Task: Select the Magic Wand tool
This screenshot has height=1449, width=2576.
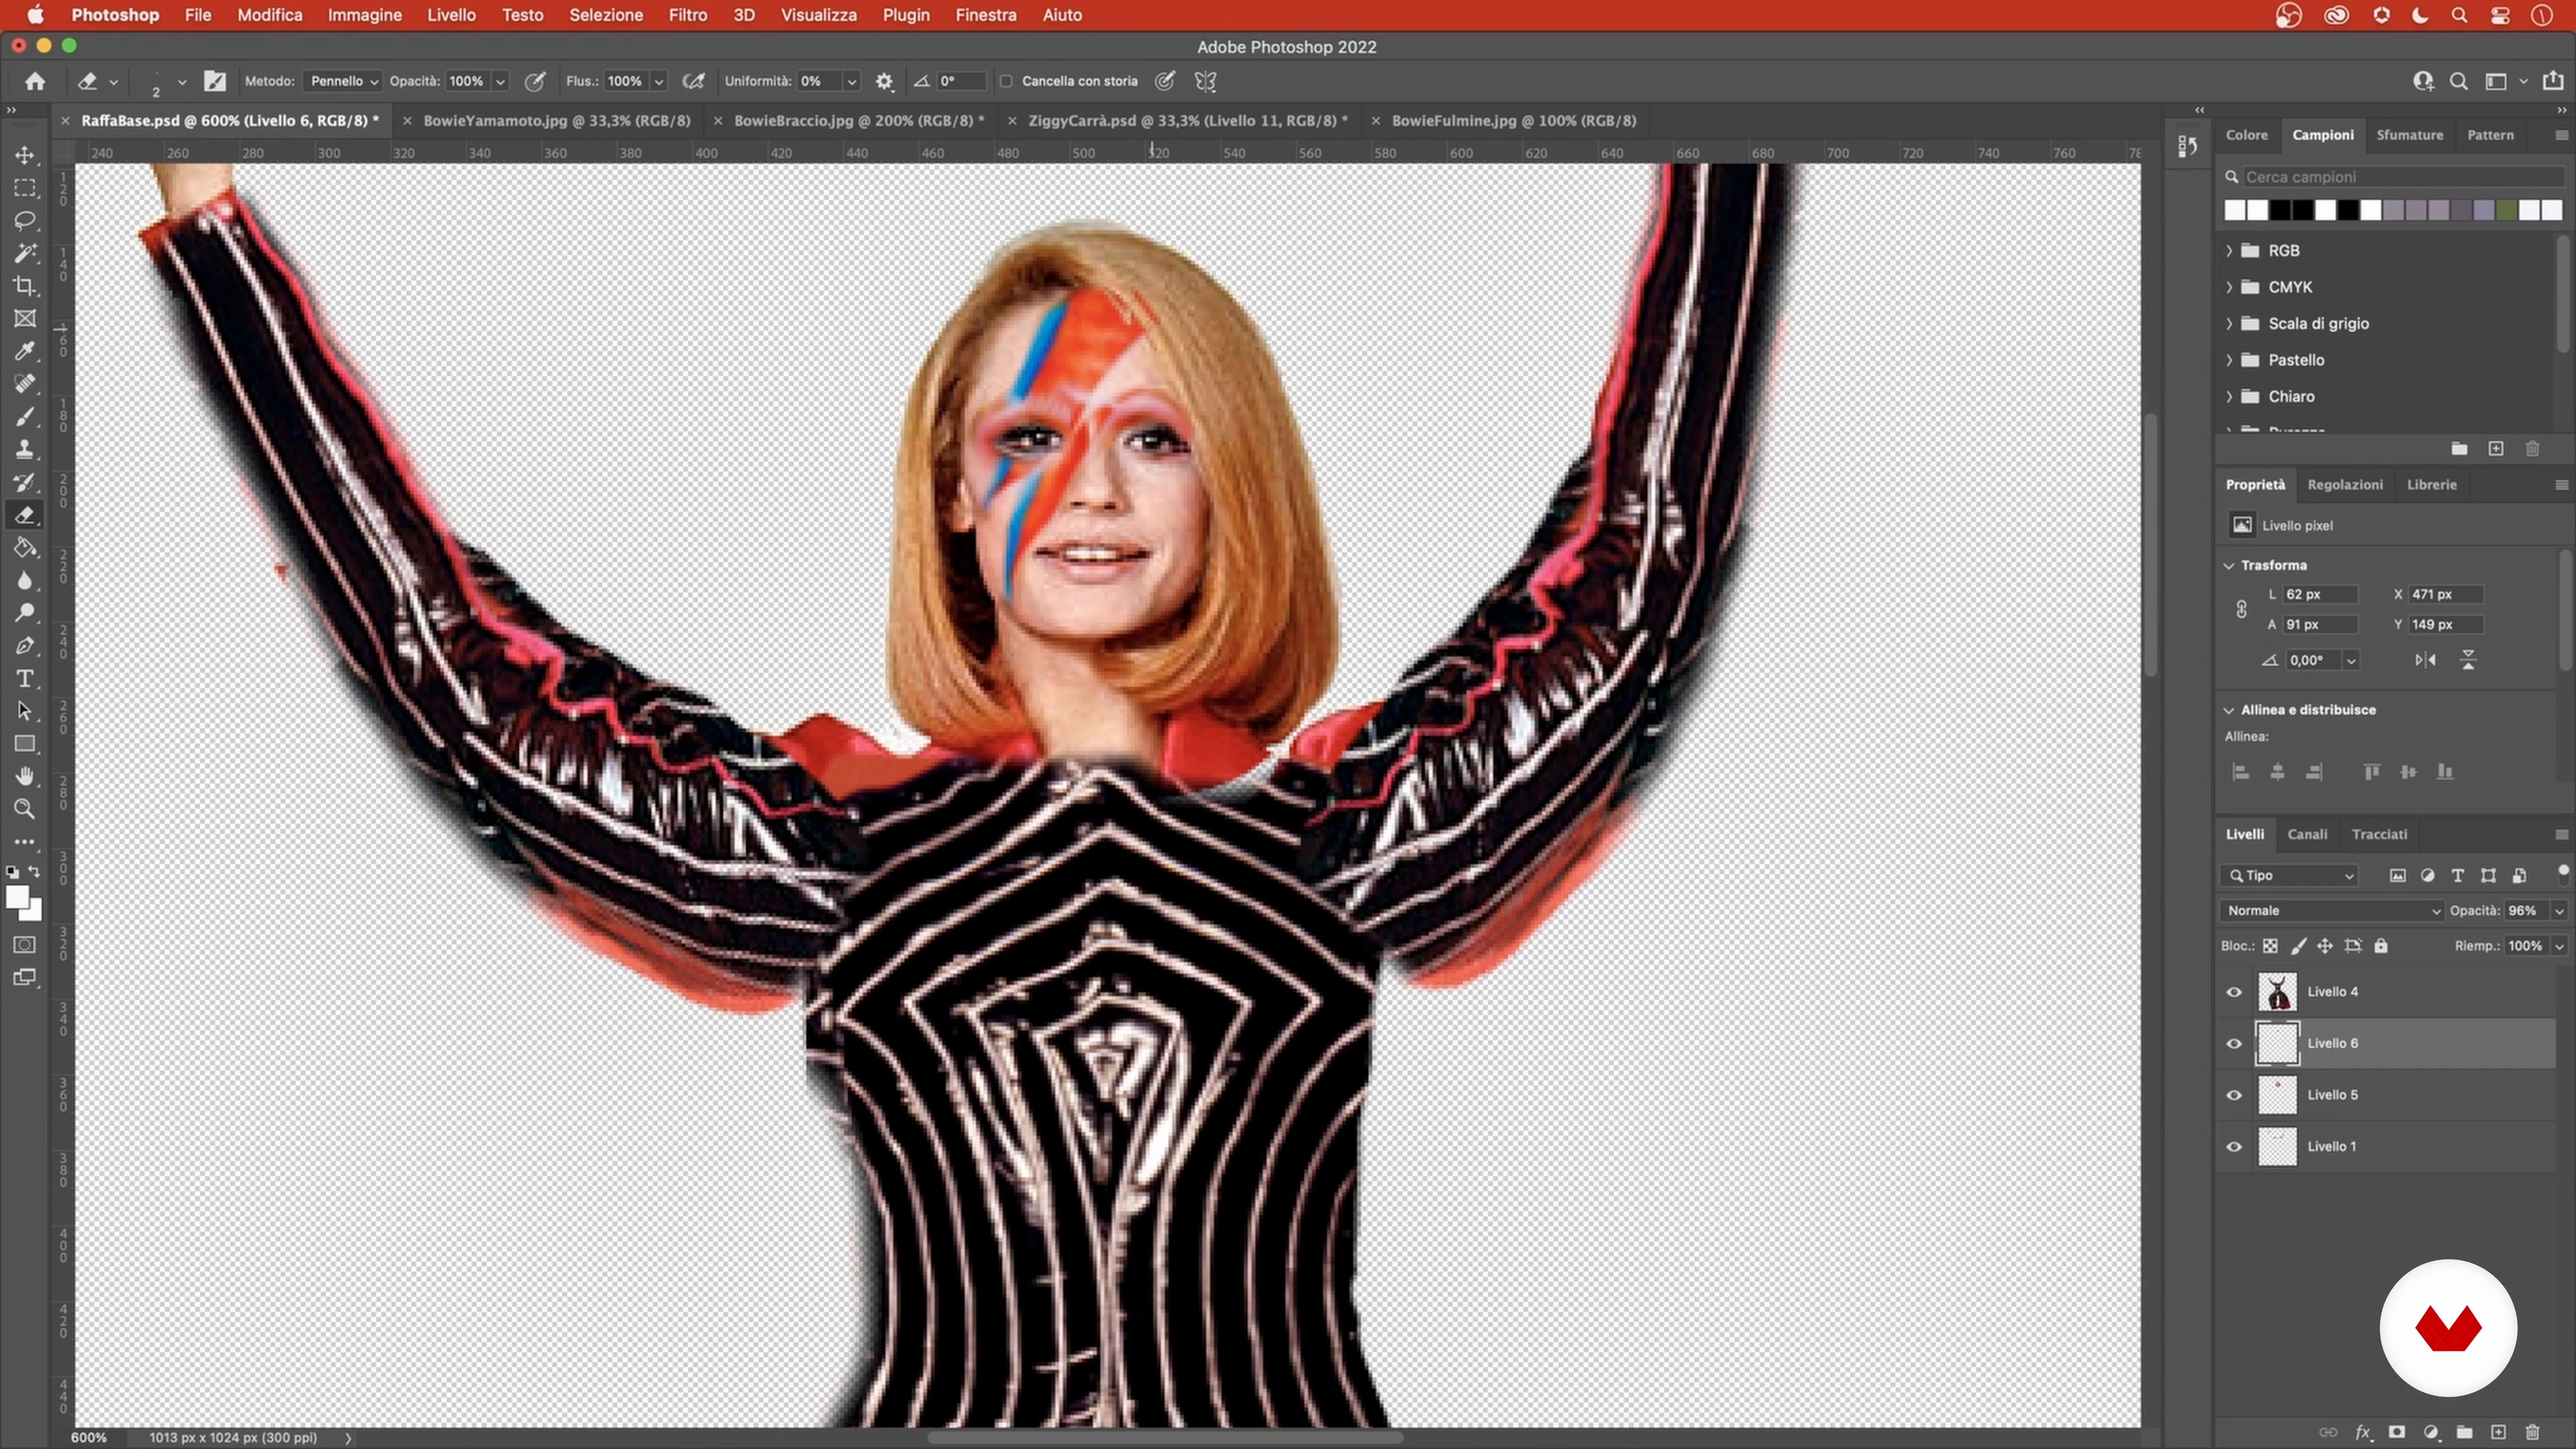Action: [25, 253]
